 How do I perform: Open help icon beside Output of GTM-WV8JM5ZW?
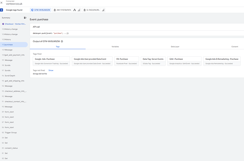pyautogui.click(x=62, y=41)
